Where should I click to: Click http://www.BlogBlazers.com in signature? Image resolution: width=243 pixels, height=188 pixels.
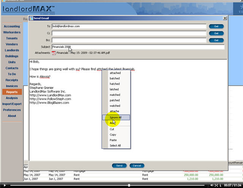[x=49, y=103]
